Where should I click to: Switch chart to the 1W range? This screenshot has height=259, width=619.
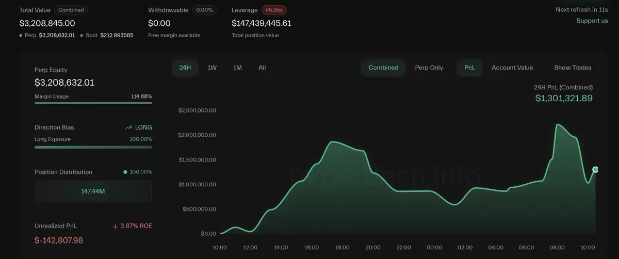(x=212, y=68)
